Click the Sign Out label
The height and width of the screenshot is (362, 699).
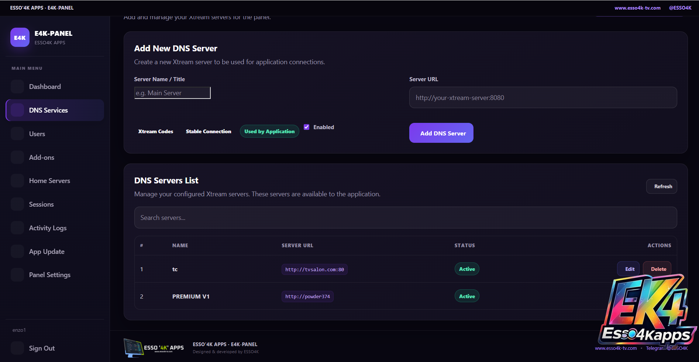(42, 348)
